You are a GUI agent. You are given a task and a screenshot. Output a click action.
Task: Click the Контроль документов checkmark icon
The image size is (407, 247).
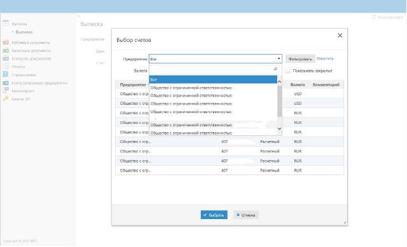pos(6,58)
